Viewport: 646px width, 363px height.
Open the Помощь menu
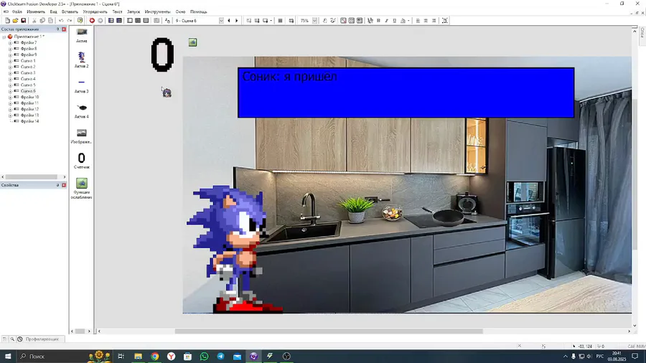pos(199,12)
